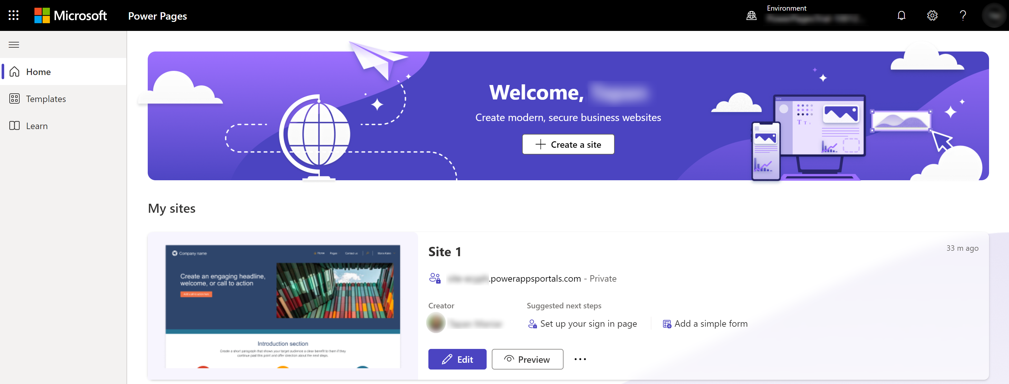Click the notification bell icon
The image size is (1009, 384).
pos(902,15)
